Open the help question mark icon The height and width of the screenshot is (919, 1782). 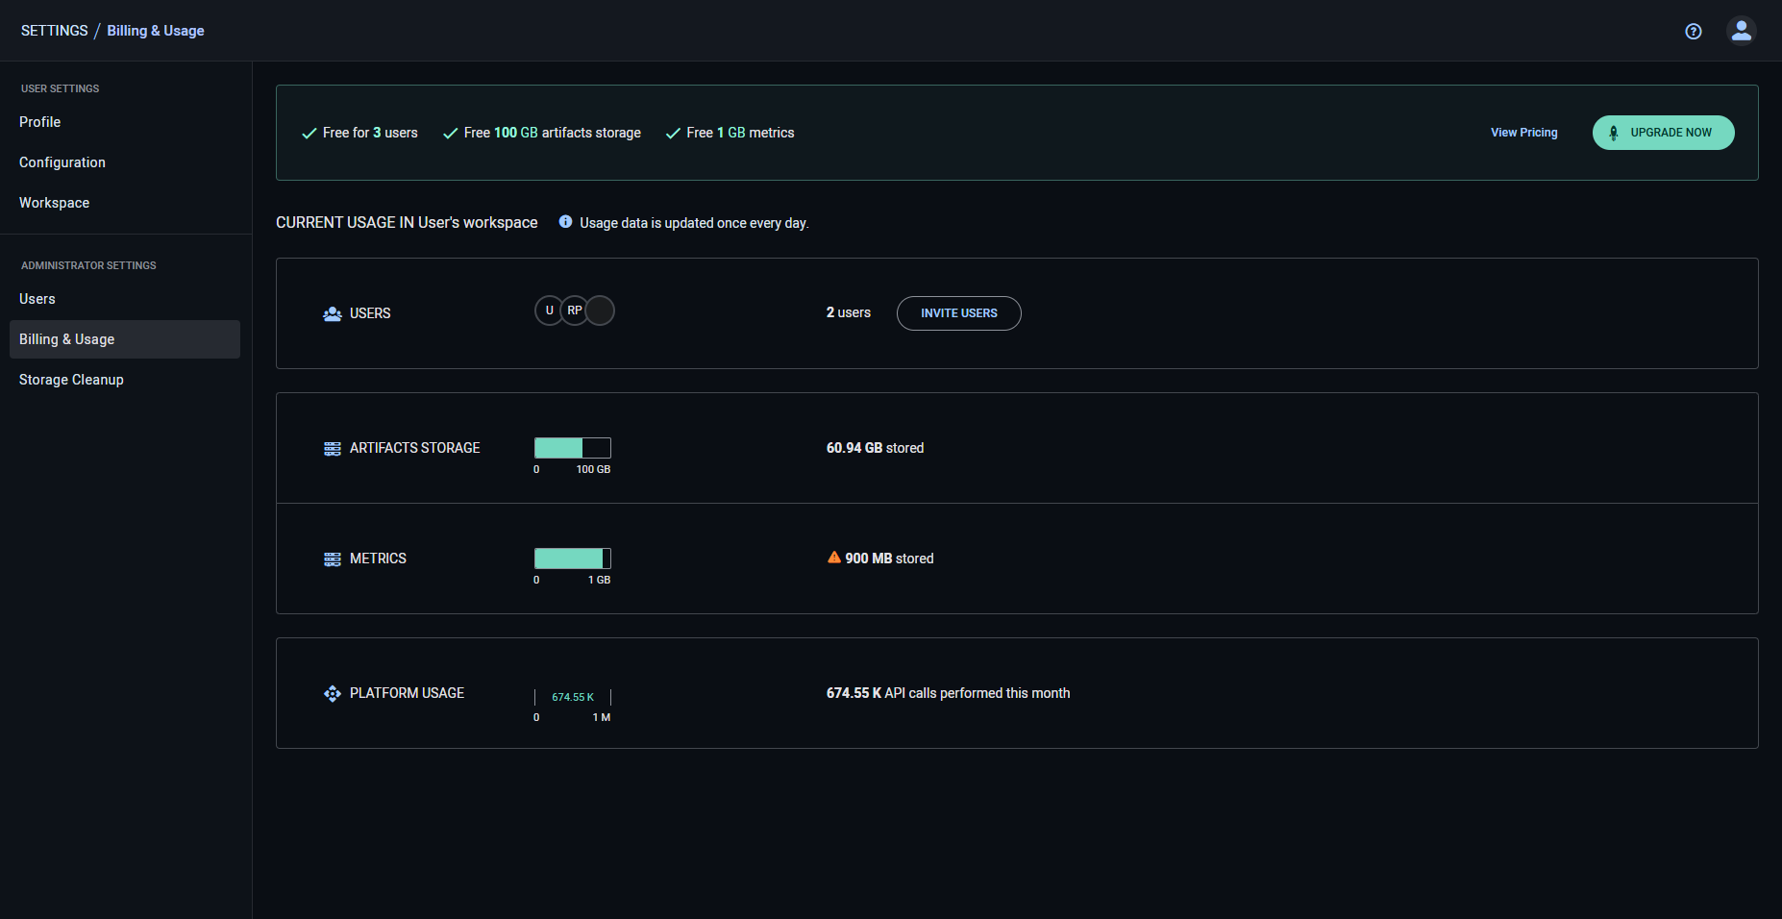[x=1693, y=31]
